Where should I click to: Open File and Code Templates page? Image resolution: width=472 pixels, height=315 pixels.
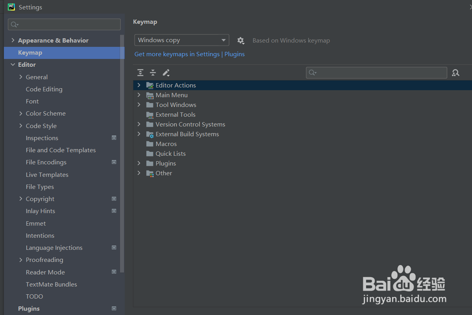(x=61, y=150)
